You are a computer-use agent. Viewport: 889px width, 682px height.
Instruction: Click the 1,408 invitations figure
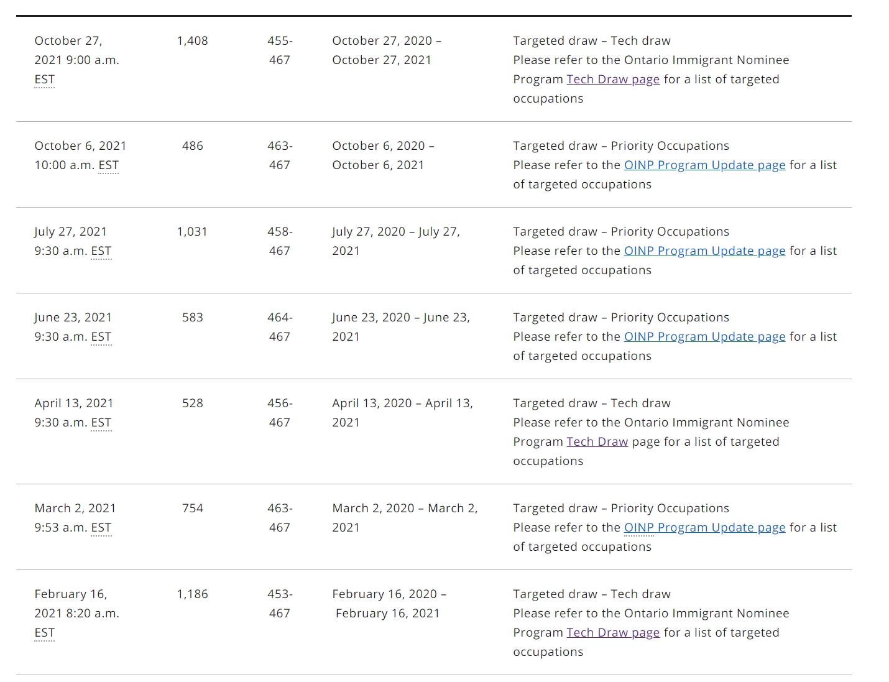(x=192, y=41)
